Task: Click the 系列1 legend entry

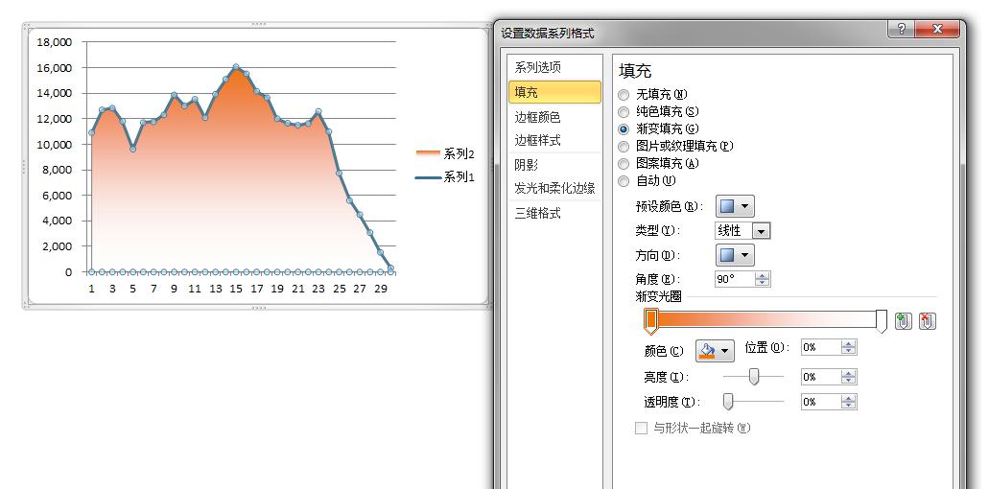Action: pos(445,177)
